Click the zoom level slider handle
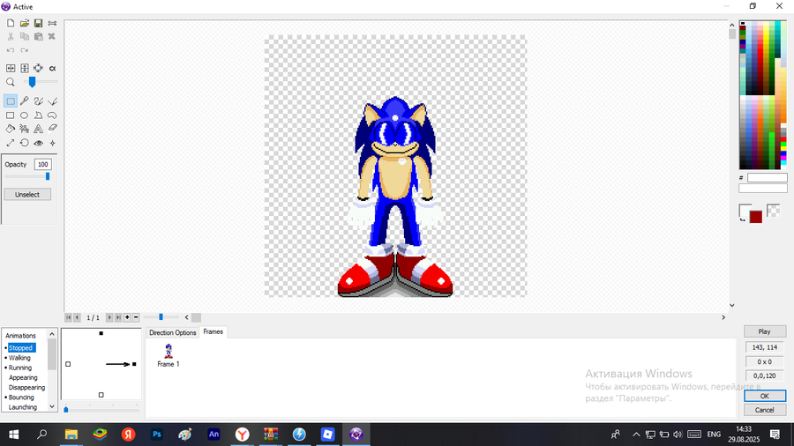794x446 pixels. pos(32,82)
